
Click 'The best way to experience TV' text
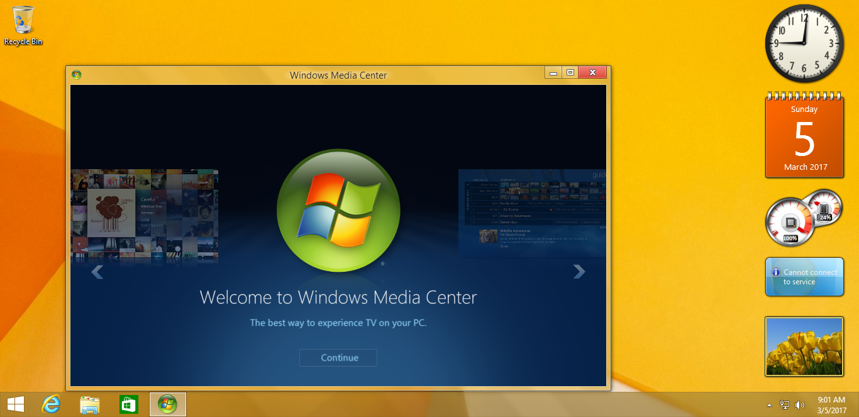point(338,323)
